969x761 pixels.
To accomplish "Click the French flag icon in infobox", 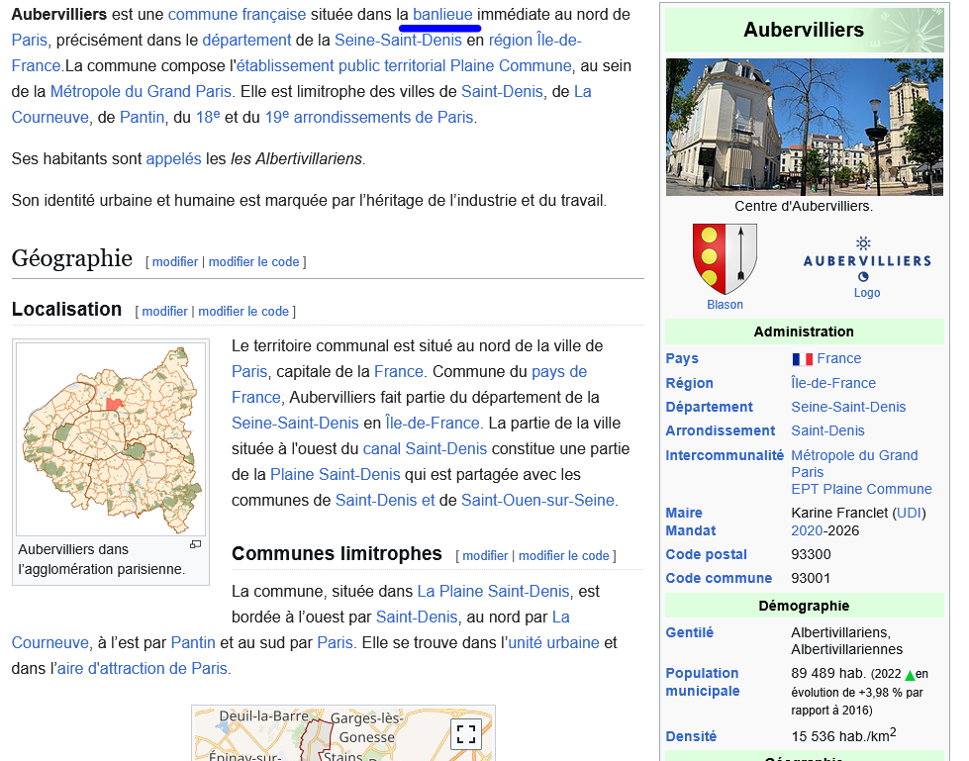I will (802, 359).
